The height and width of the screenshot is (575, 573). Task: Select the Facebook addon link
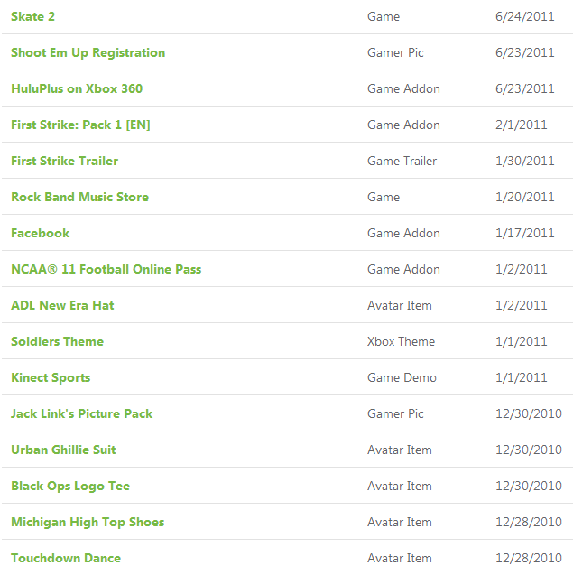[41, 233]
